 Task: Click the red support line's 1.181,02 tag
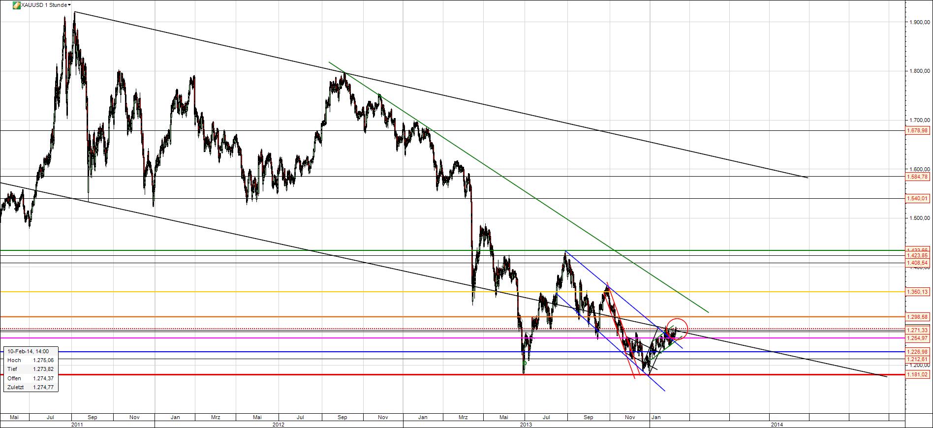coord(918,375)
